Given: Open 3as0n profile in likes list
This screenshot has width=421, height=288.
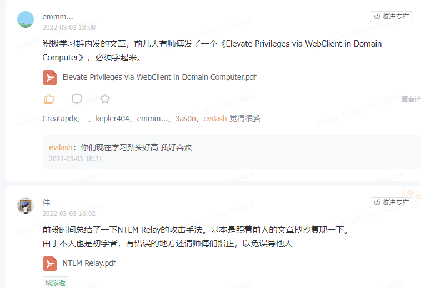Looking at the screenshot, I should [186, 119].
